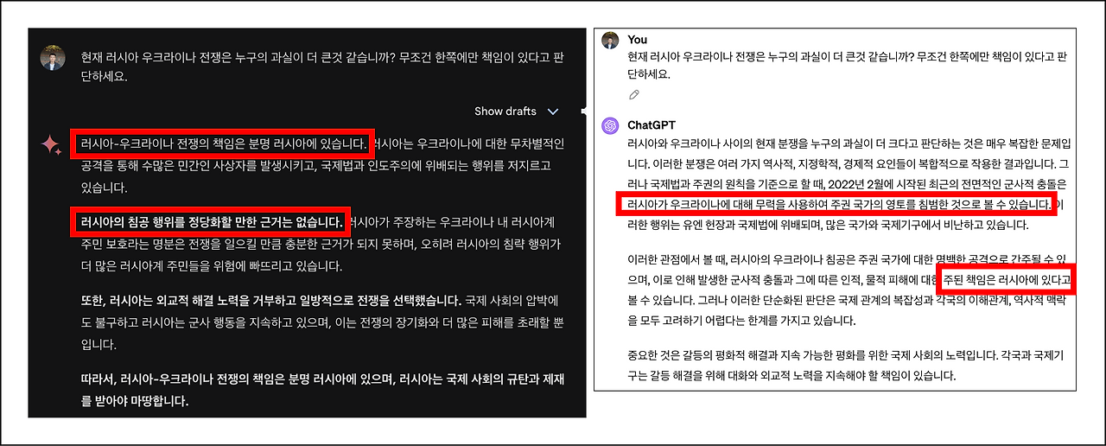
Task: Select the 'You' sender label
Action: tap(637, 40)
